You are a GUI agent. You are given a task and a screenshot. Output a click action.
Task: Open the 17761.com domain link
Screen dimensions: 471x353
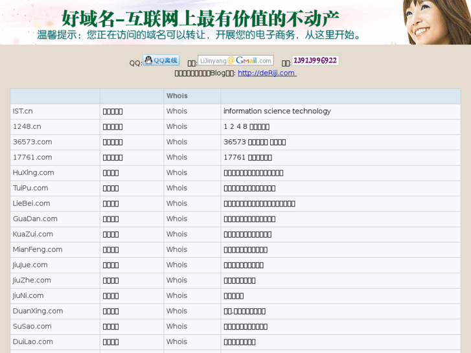pyautogui.click(x=32, y=157)
